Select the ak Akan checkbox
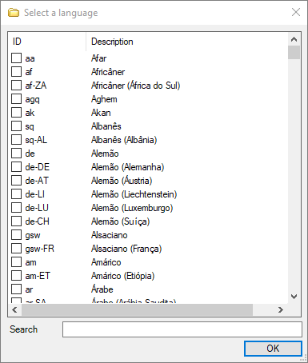Viewport: 308px width, 363px height. click(16, 113)
